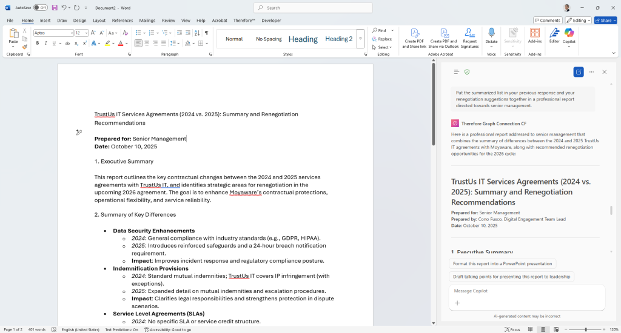Viewport: 621px width, 333px height.
Task: Toggle show/hide paragraph marks
Action: pos(206,33)
